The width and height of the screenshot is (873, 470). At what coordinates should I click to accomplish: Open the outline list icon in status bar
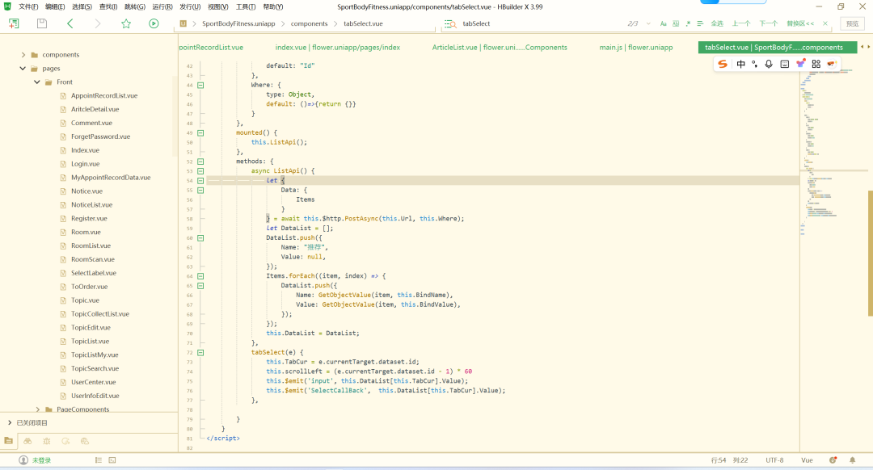click(99, 460)
